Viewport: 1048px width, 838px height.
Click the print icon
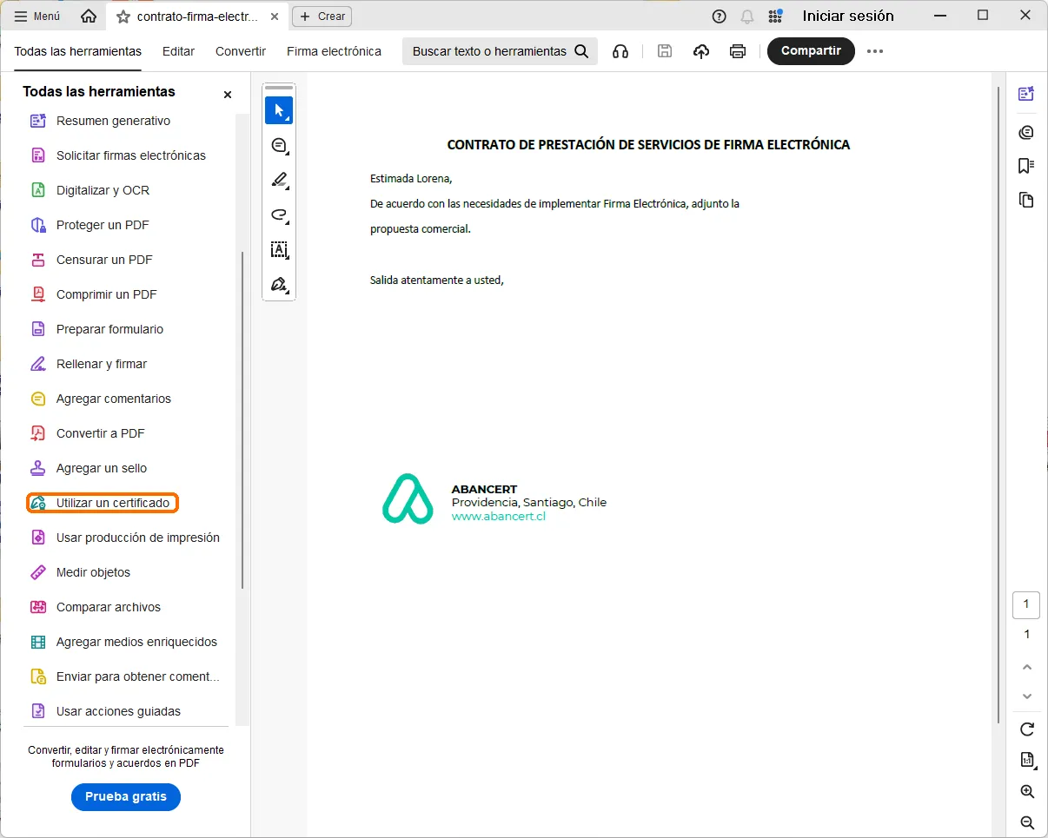click(738, 51)
